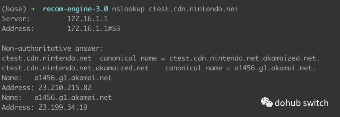Click the Non-authoritative answer line
This screenshot has width=340, height=117.
(x=53, y=48)
